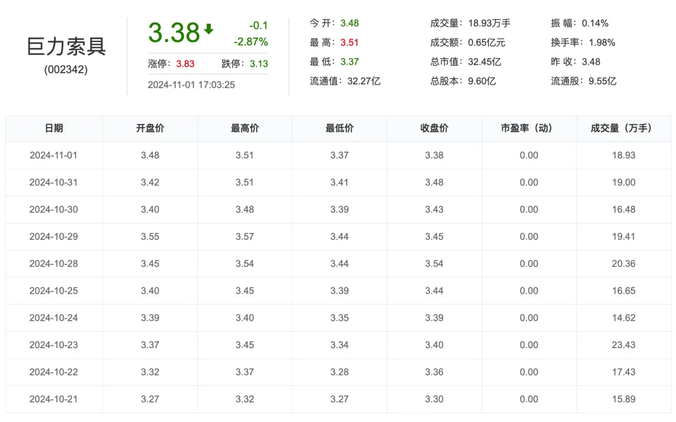Select the date cell 2024-10-28

click(x=53, y=264)
